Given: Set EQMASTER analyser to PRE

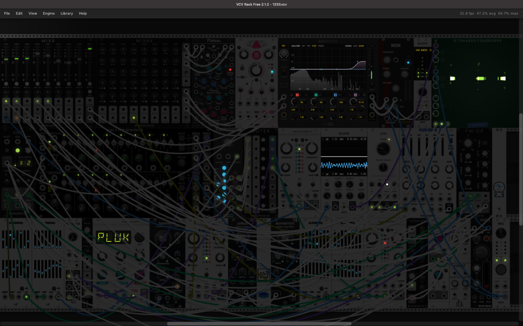Looking at the screenshot, I should pyautogui.click(x=308, y=46).
